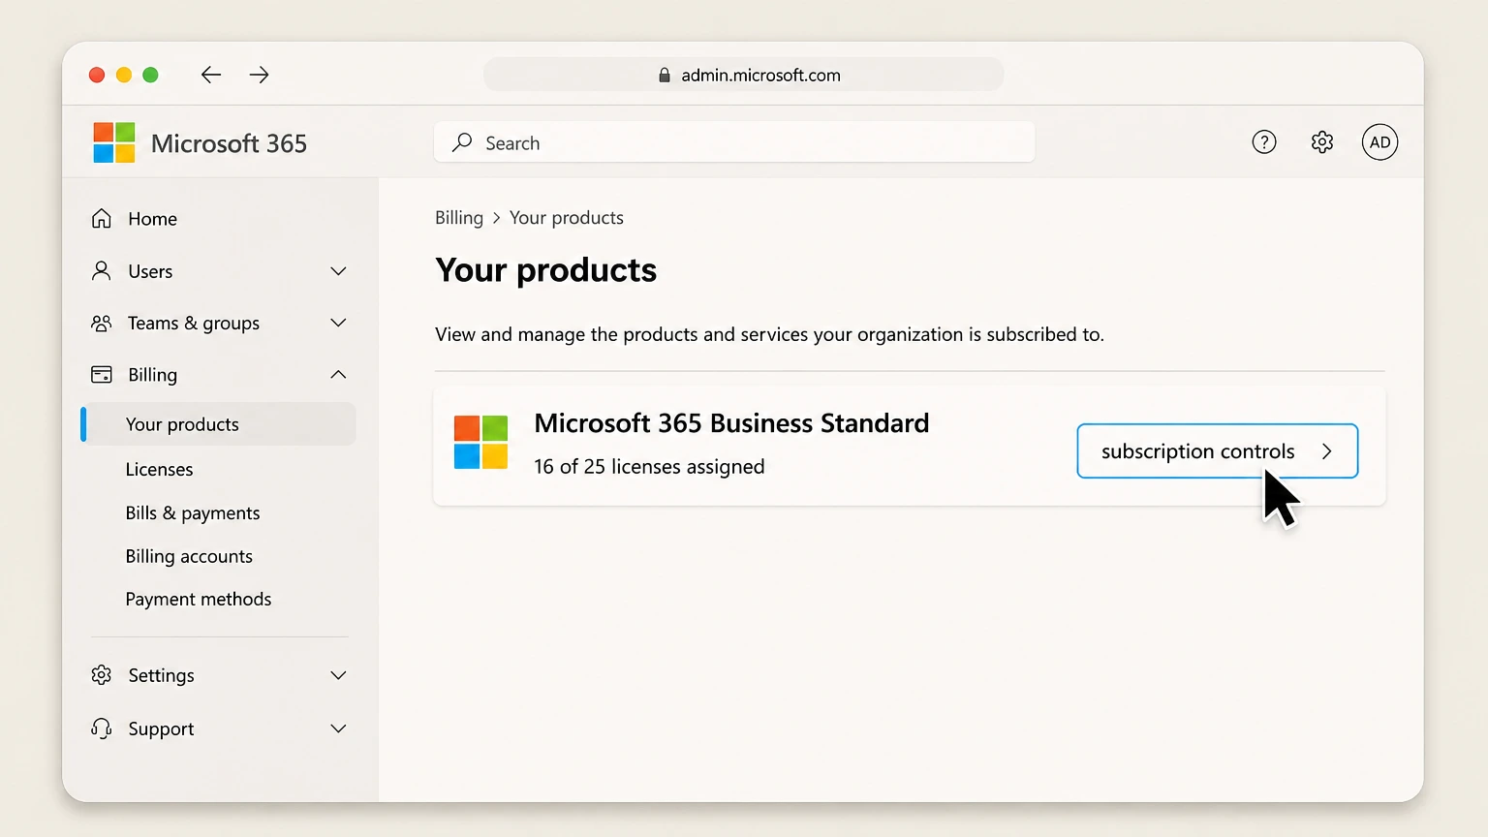Expand the Users section chevron
The image size is (1488, 837).
338,271
